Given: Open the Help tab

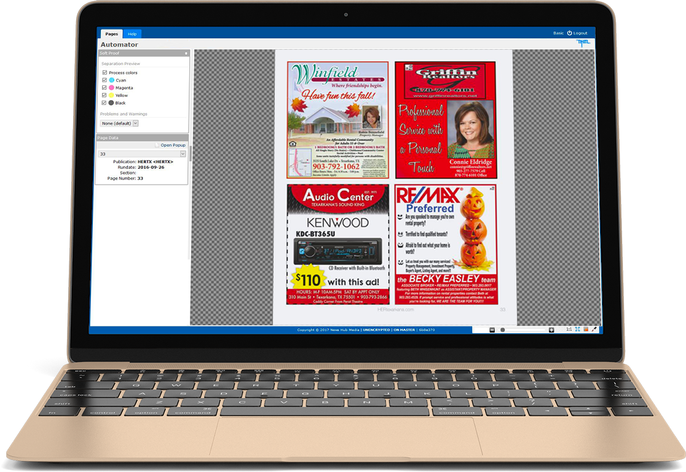Looking at the screenshot, I should pos(132,34).
